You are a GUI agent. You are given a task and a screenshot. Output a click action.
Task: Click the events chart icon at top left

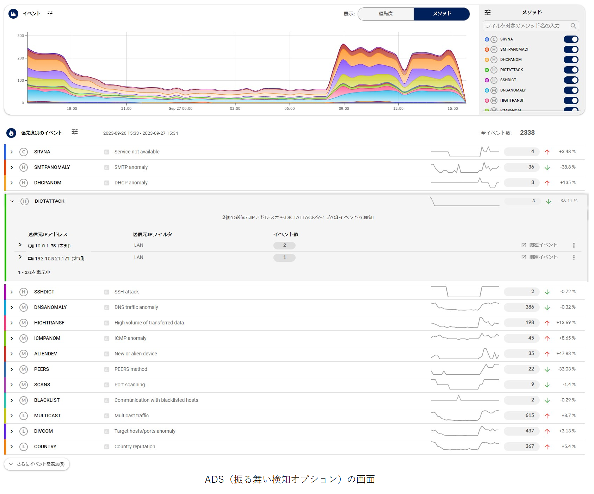pyautogui.click(x=13, y=14)
